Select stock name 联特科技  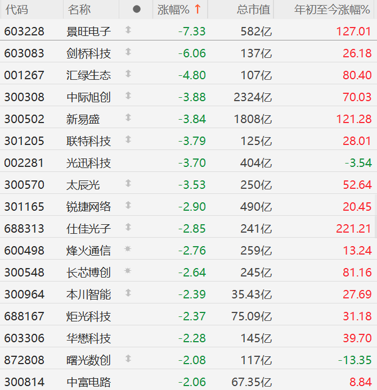coord(88,141)
